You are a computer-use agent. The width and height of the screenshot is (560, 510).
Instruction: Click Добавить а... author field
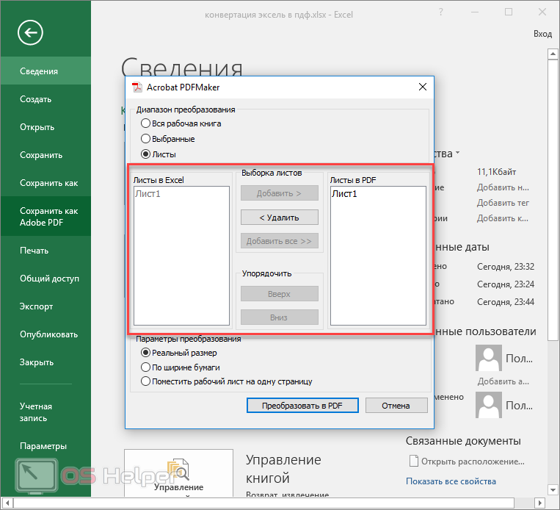point(503,381)
